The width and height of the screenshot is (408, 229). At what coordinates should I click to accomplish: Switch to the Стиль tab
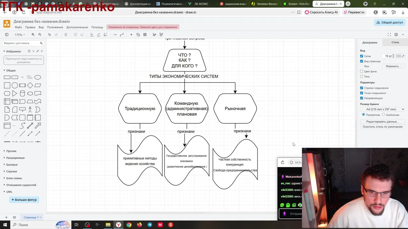point(395,42)
